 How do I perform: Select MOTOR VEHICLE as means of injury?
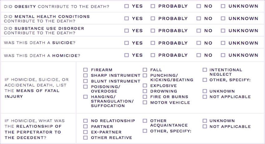point(145,102)
